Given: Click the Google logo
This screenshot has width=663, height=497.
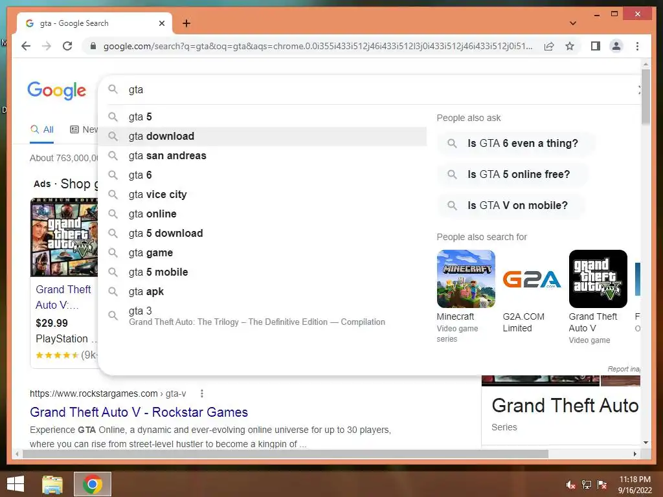Looking at the screenshot, I should [57, 91].
